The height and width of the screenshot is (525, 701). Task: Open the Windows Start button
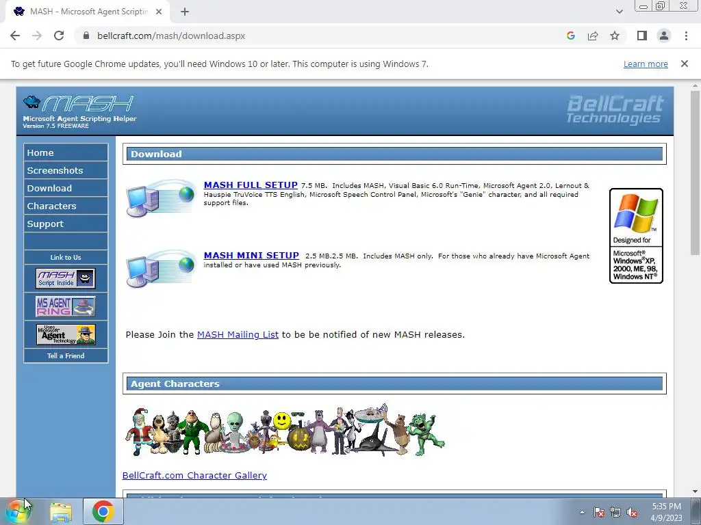[x=18, y=511]
